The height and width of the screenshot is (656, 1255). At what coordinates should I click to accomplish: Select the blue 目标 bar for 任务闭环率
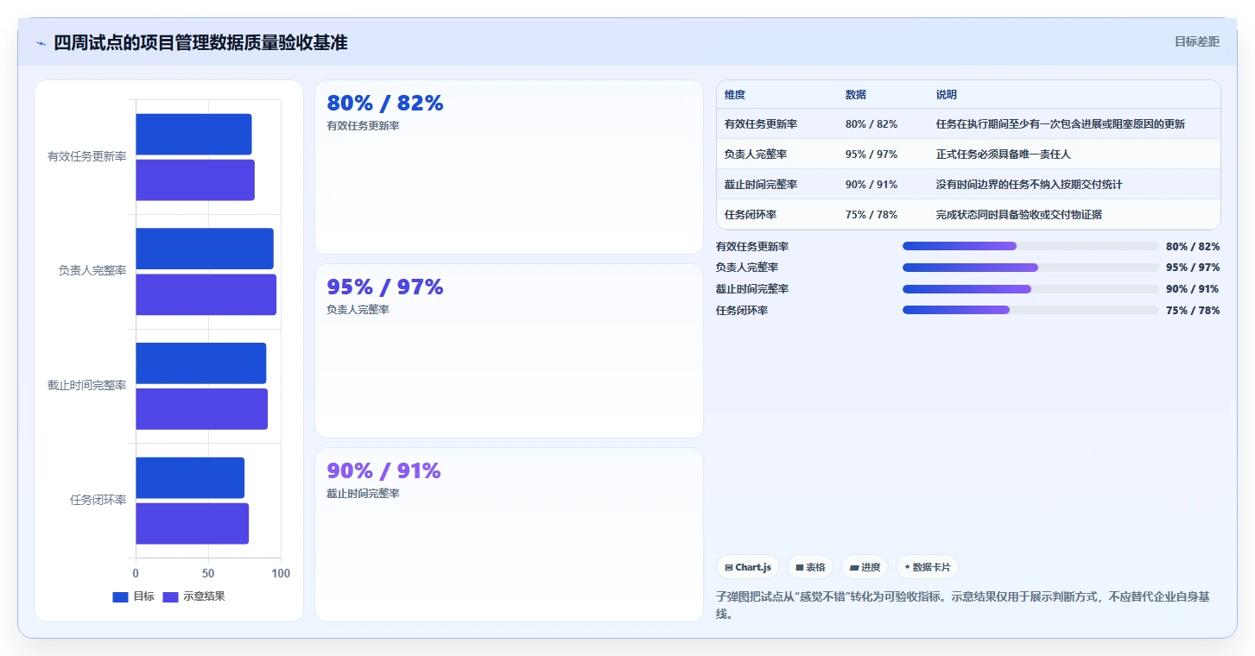click(x=190, y=478)
